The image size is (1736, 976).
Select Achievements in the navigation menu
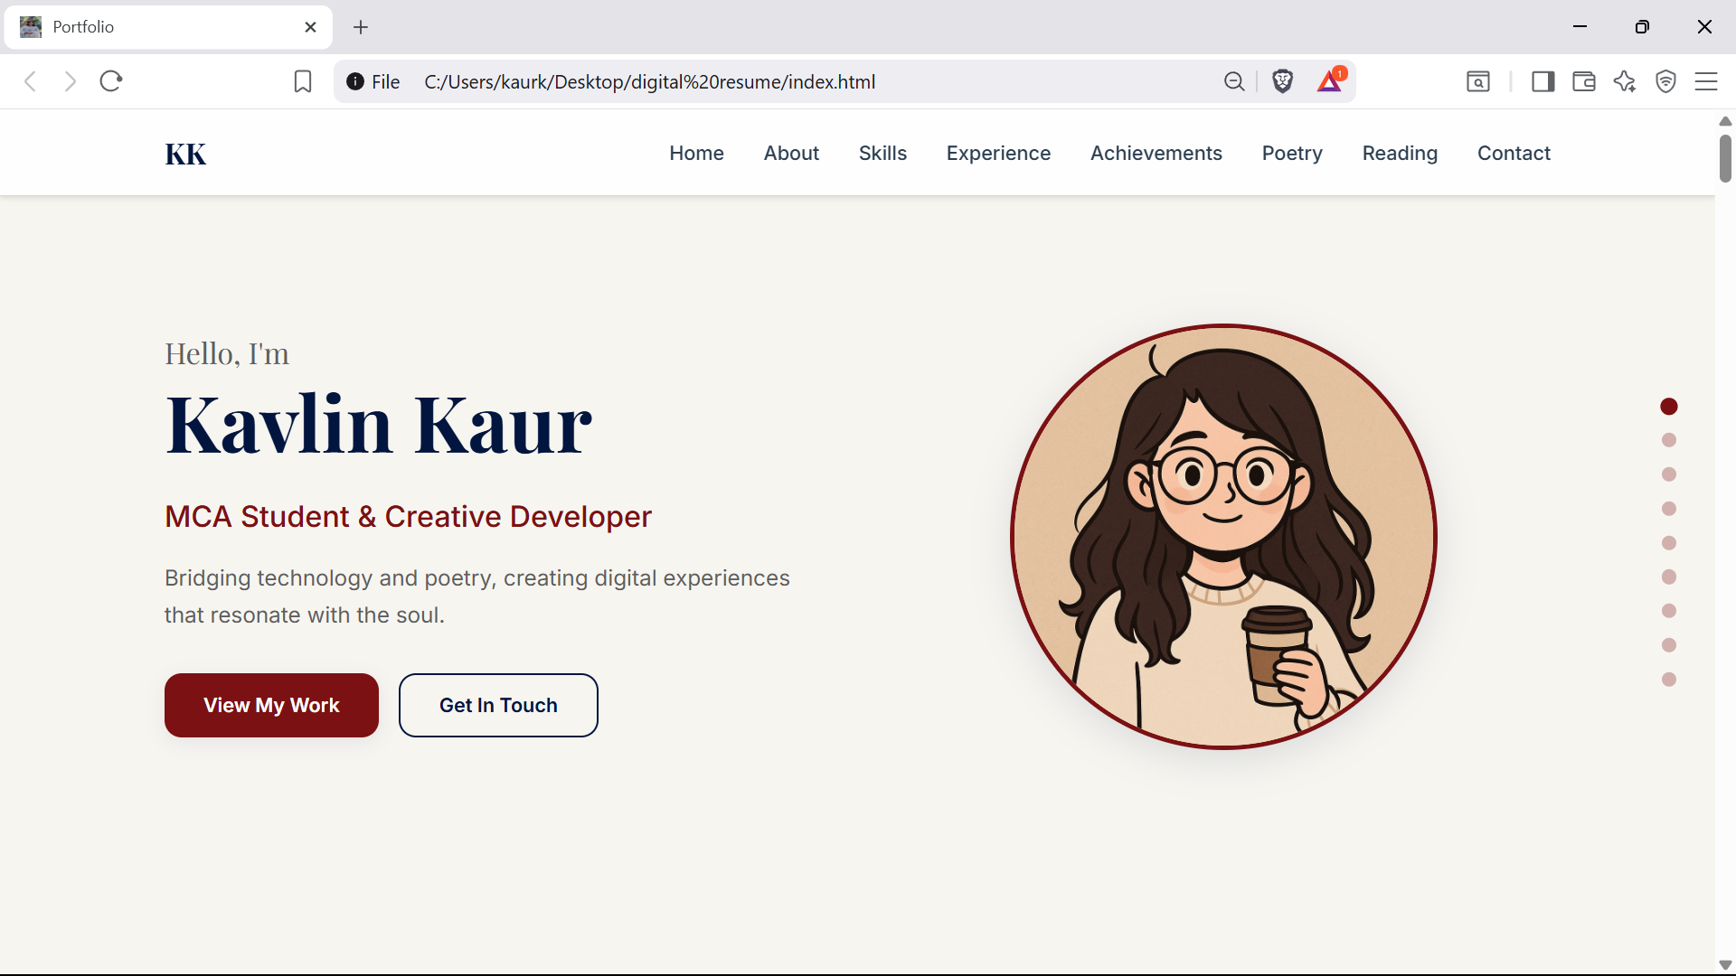tap(1156, 153)
